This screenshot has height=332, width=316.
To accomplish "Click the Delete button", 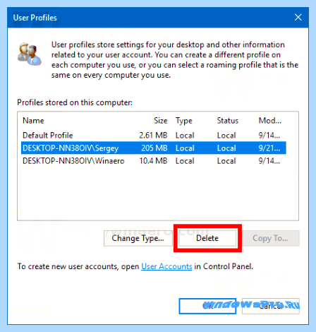I will 207,238.
